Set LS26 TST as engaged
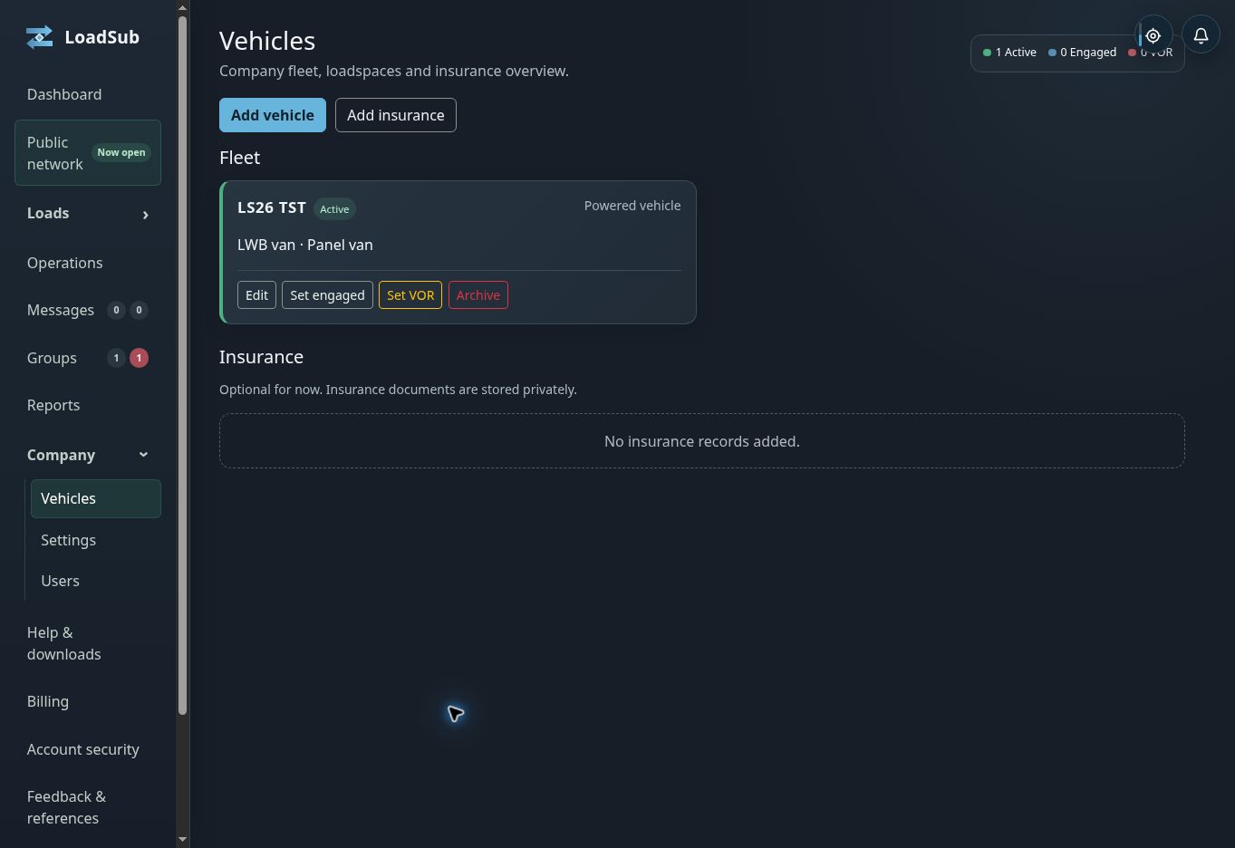This screenshot has width=1235, height=848. coord(327,295)
